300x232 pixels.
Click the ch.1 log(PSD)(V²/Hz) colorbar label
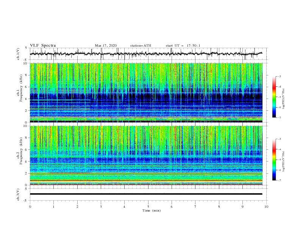click(284, 99)
